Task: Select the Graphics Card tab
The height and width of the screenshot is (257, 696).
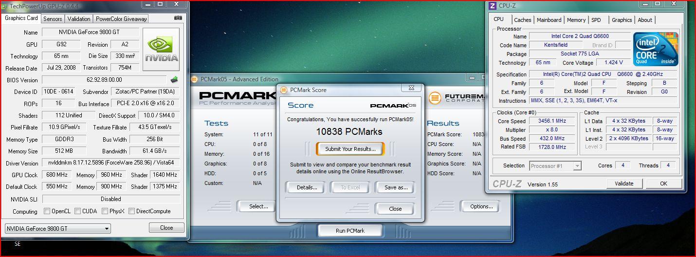Action: (21, 18)
